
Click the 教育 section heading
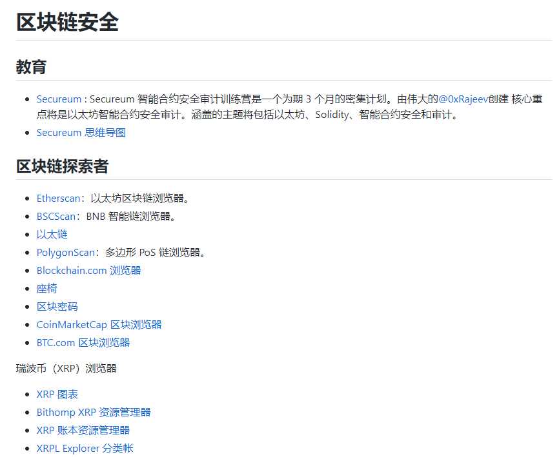tap(32, 67)
